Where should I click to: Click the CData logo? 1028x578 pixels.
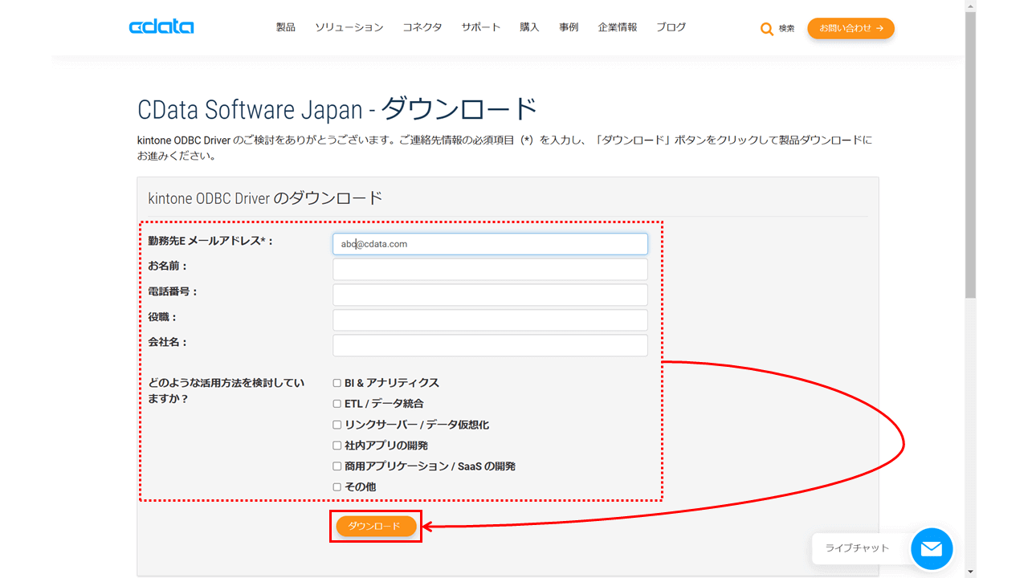click(161, 26)
